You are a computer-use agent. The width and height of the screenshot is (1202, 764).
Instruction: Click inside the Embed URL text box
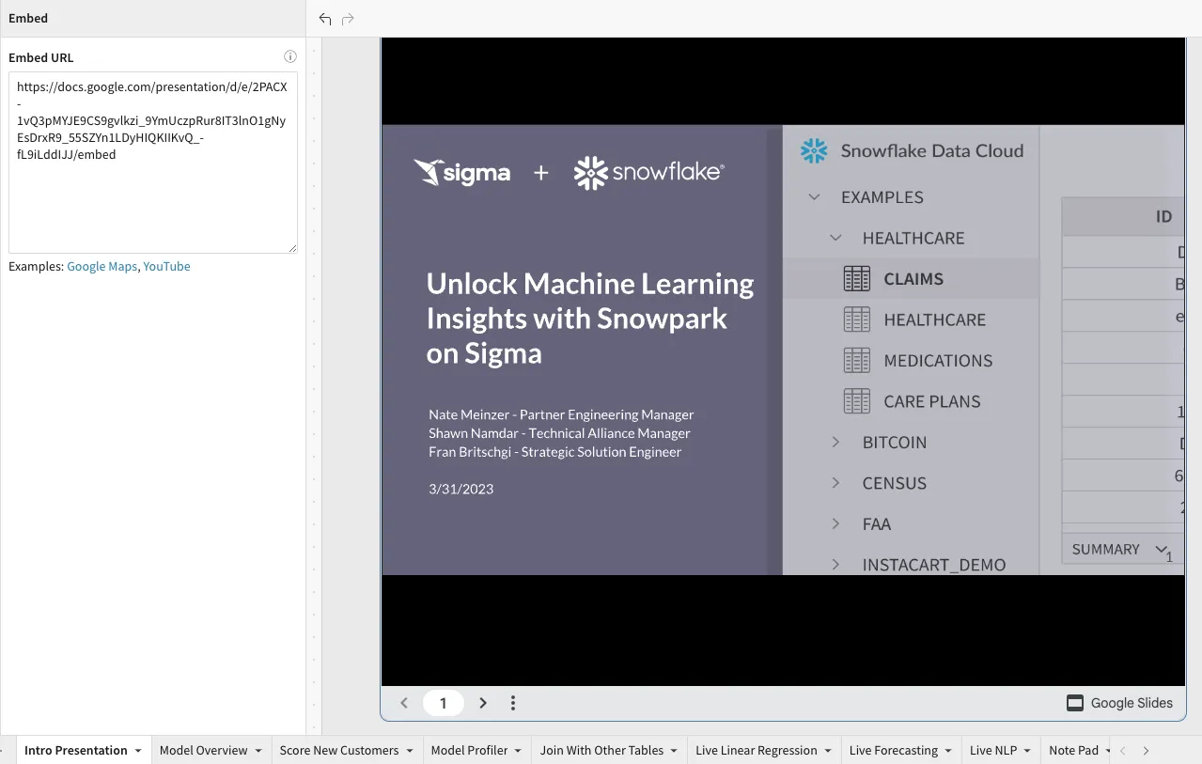pyautogui.click(x=153, y=163)
